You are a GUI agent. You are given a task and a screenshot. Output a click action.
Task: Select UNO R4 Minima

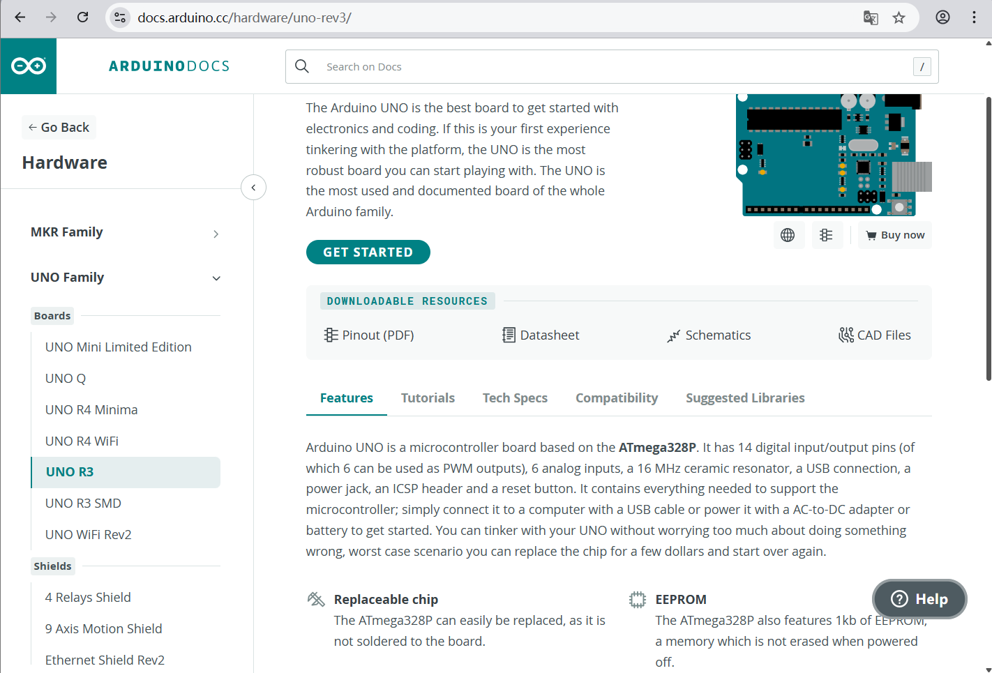click(91, 410)
